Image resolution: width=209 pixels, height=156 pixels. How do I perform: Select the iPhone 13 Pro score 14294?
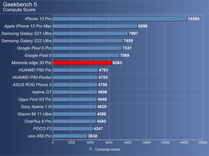coord(194,19)
